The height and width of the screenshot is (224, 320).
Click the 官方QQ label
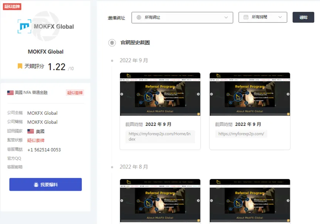point(14,158)
